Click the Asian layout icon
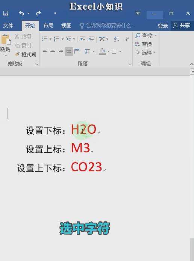 point(102,39)
